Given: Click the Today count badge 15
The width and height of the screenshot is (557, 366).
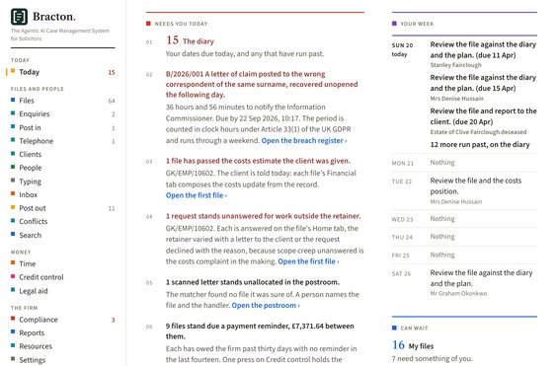Looking at the screenshot, I should pyautogui.click(x=112, y=72).
